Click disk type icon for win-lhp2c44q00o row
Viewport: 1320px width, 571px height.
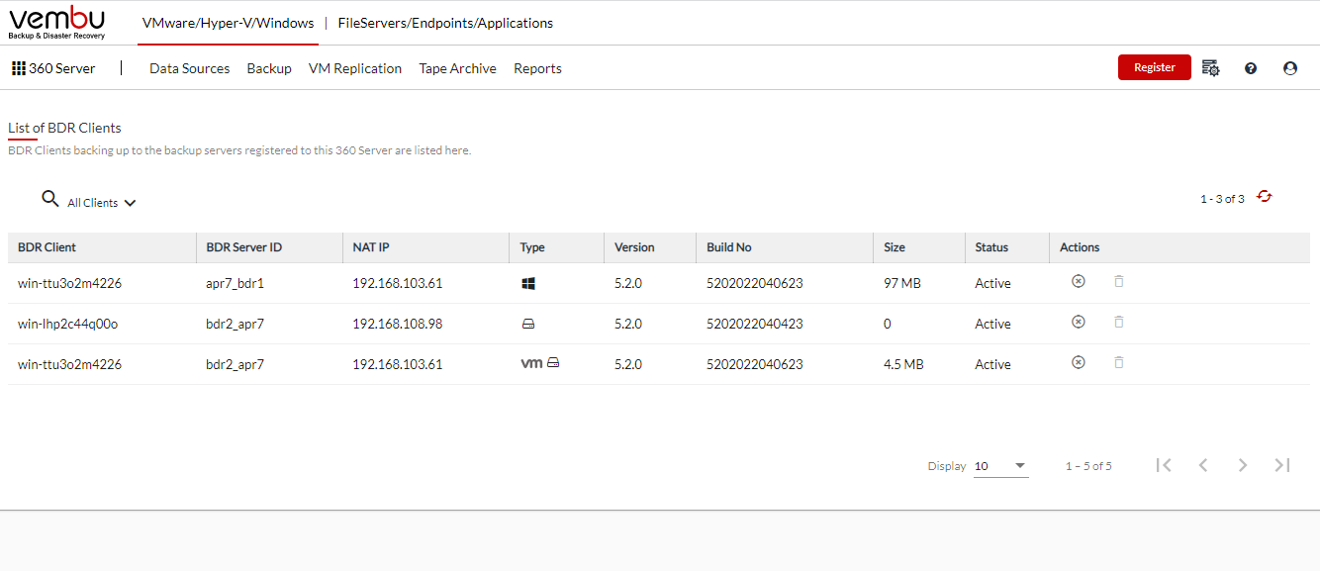click(528, 324)
